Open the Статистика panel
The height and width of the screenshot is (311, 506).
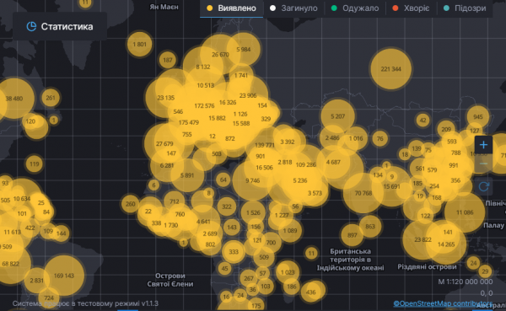pos(60,26)
